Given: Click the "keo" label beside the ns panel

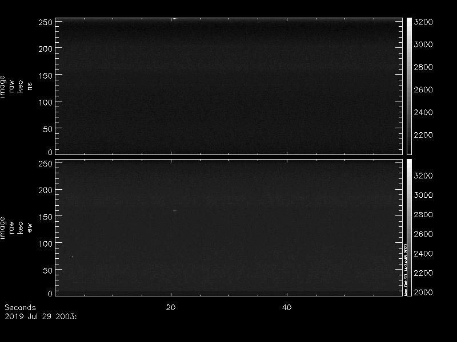Looking at the screenshot, I should (x=20, y=87).
